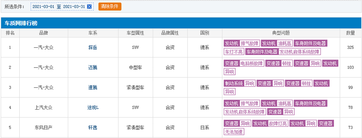Click the 德系 cell in the 迈腾 row

(205, 68)
